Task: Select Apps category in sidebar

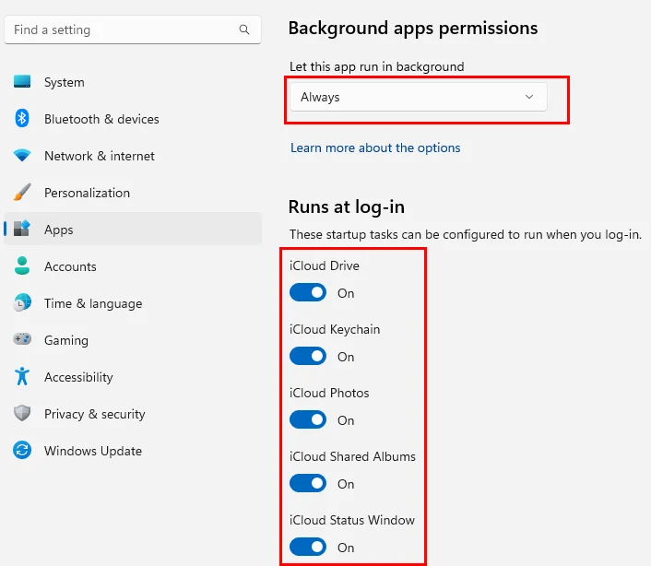Action: click(133, 229)
